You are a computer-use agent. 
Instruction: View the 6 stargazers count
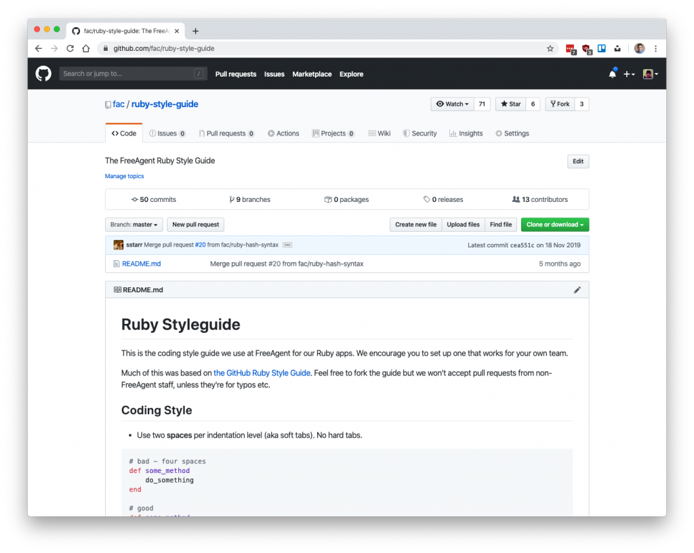(533, 104)
